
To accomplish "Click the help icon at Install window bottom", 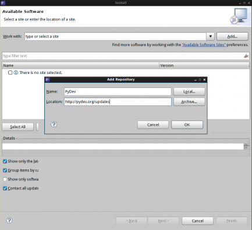I will pyautogui.click(x=9, y=221).
